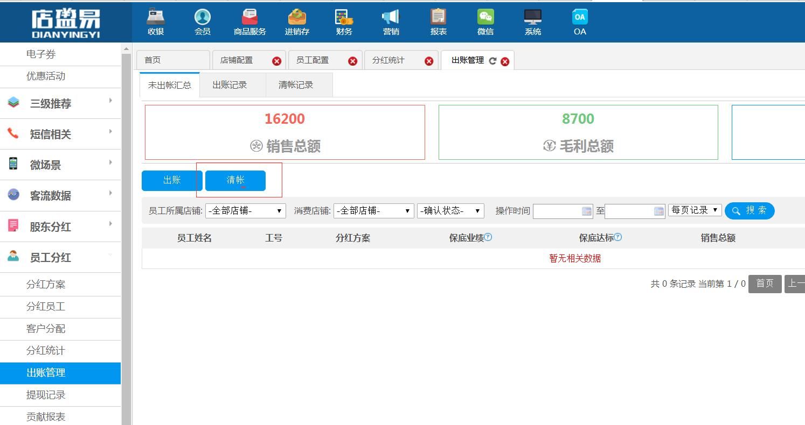This screenshot has height=425, width=805.
Task: Click the sidebar scrollbar up arrow
Action: [x=126, y=48]
